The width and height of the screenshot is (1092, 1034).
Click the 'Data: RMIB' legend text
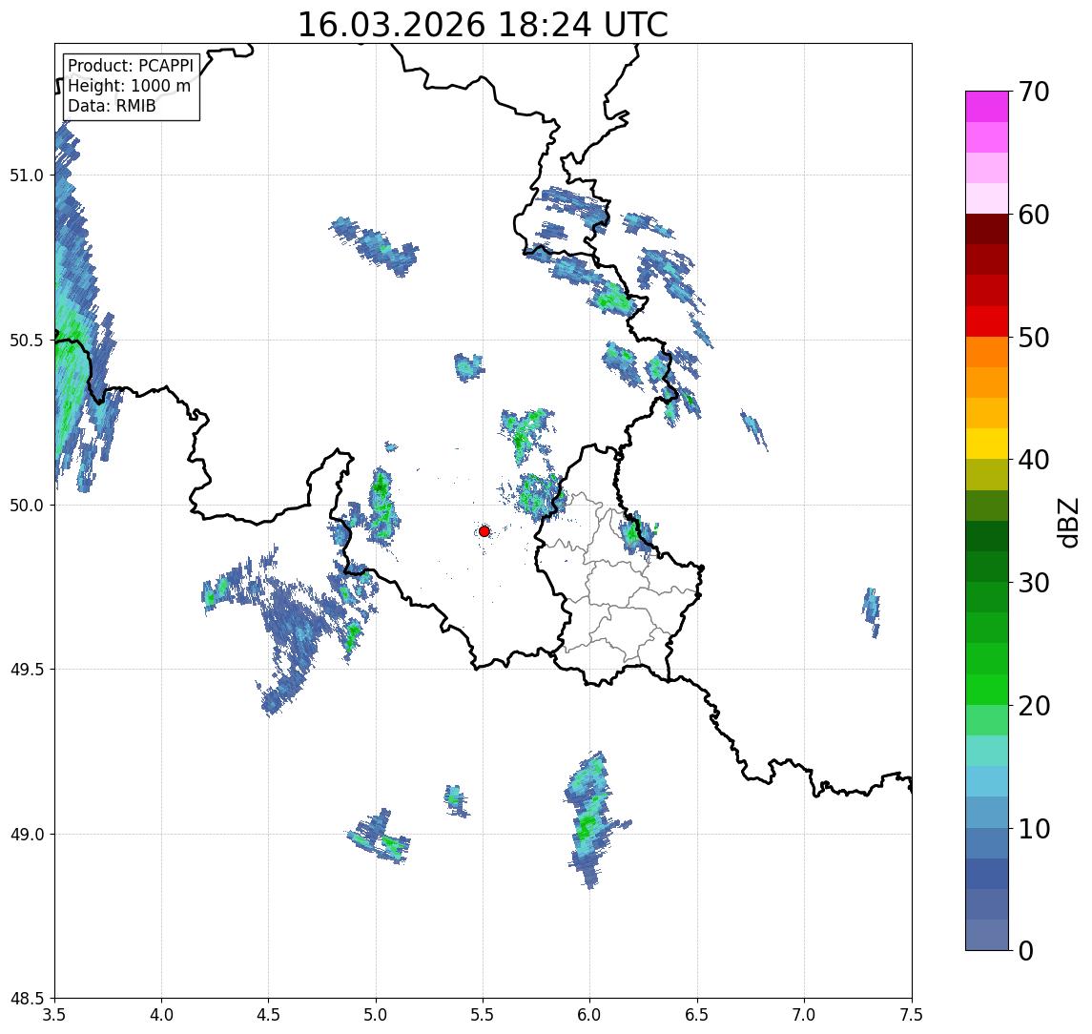[112, 106]
